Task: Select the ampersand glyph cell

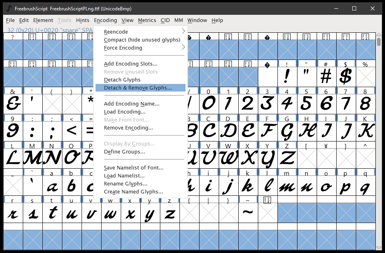Action: click(13, 104)
